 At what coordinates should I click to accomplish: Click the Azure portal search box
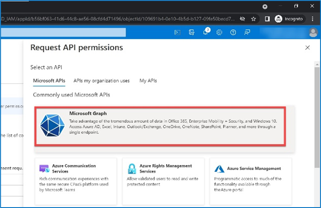point(63,32)
